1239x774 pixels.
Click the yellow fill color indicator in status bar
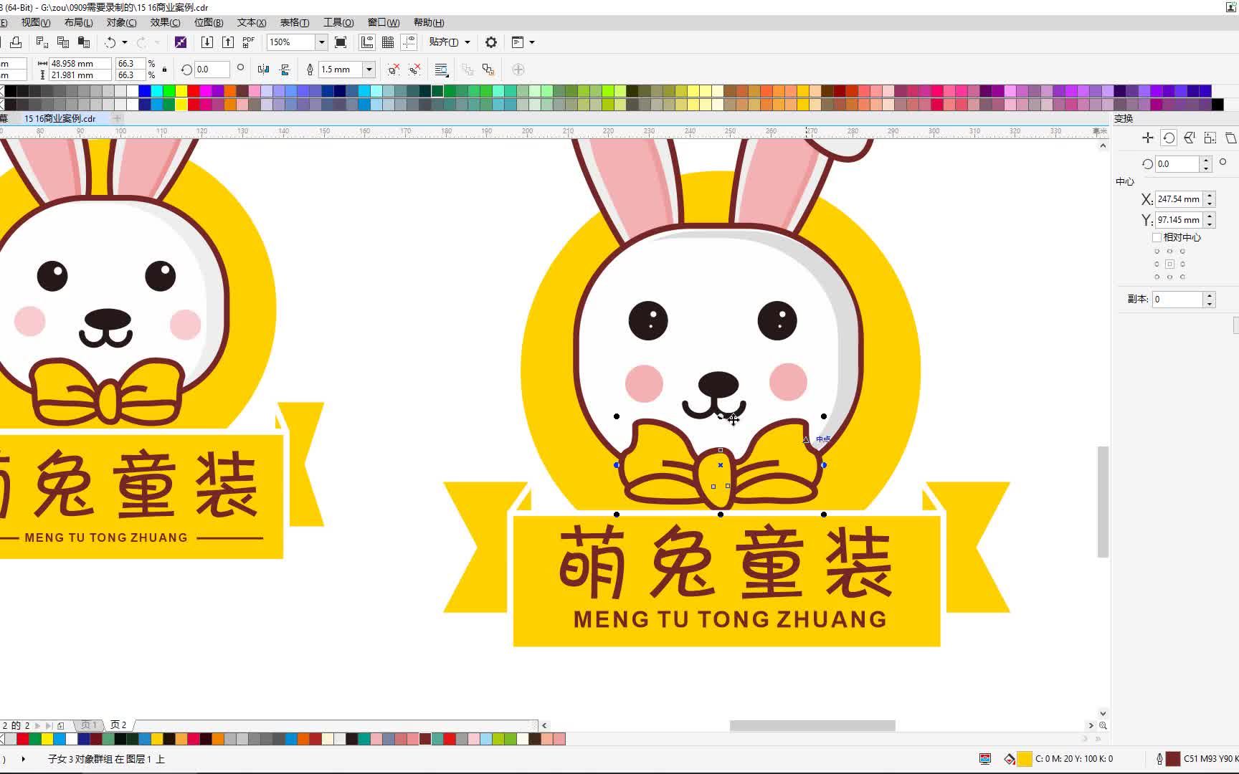point(1025,759)
